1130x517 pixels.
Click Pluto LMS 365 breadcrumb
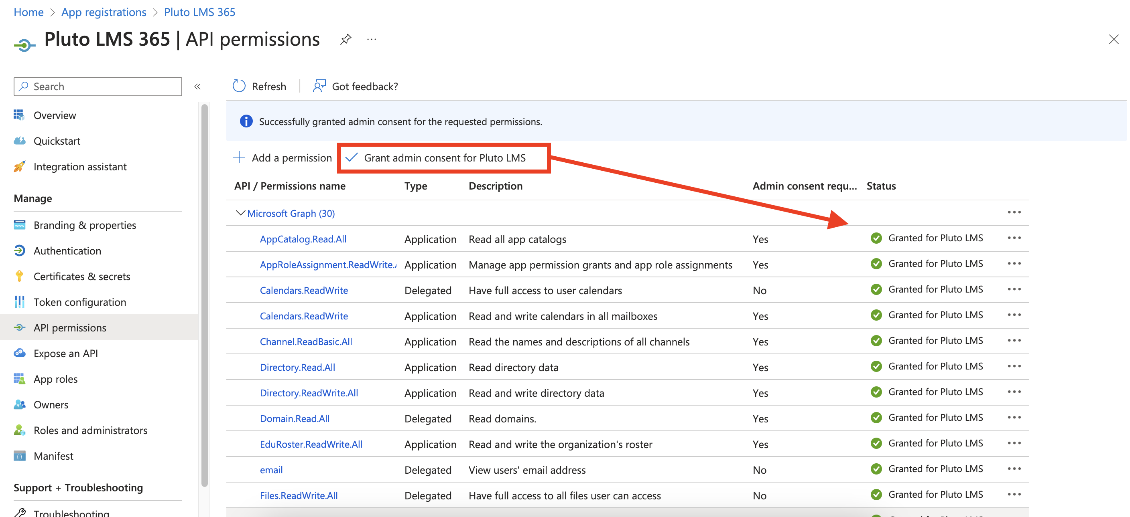(x=199, y=12)
